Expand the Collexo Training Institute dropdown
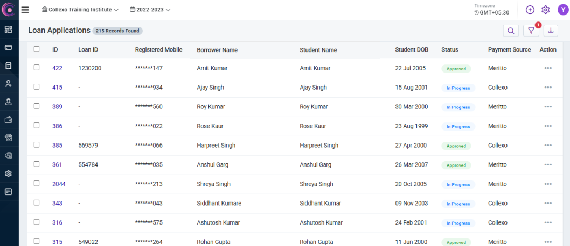 coord(80,10)
